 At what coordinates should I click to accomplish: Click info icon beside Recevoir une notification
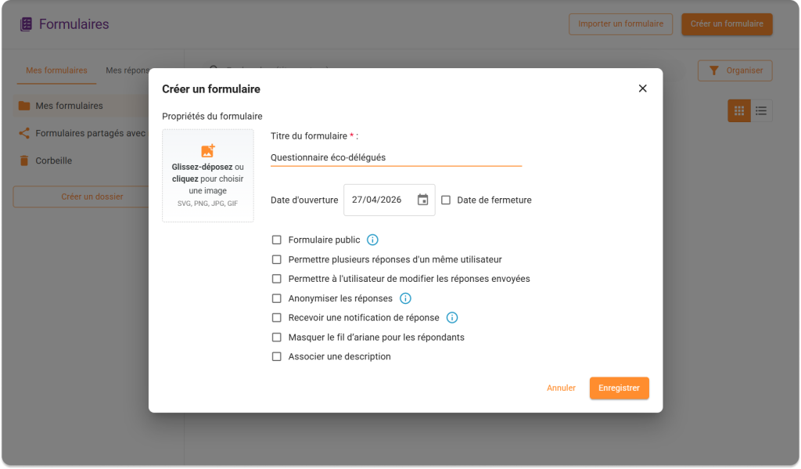(452, 318)
